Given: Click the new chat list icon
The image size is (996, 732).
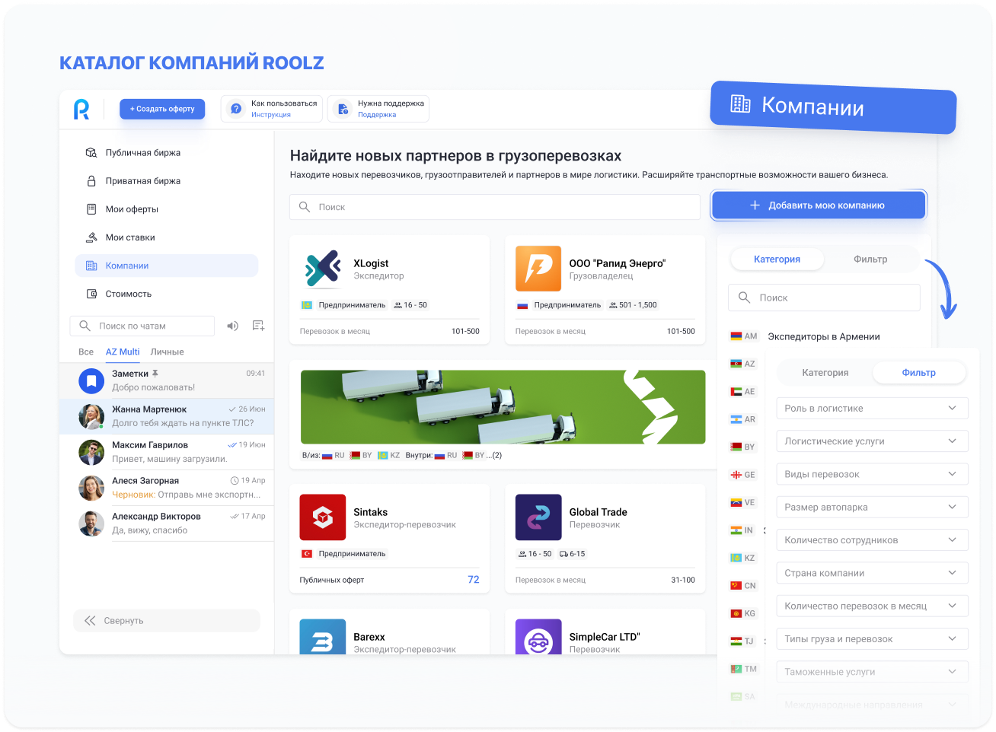Looking at the screenshot, I should [x=258, y=326].
